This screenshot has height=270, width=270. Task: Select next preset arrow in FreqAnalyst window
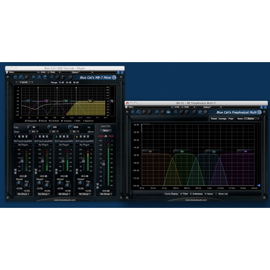[x=221, y=107]
